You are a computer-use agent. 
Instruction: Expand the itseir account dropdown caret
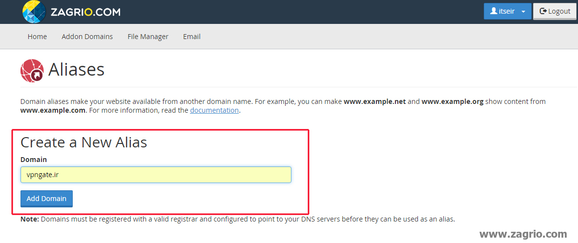[523, 12]
